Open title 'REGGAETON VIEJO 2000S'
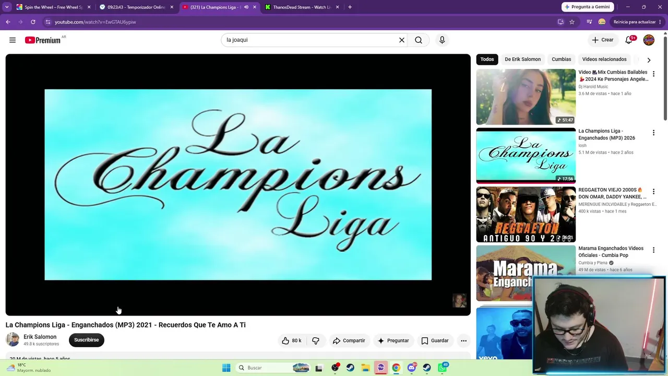Screen dimensions: 668x376 coord(612,193)
